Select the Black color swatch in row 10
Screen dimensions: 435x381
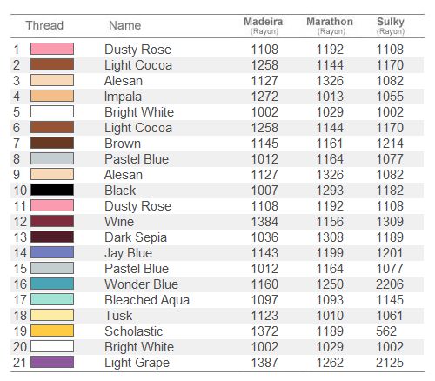coord(52,190)
